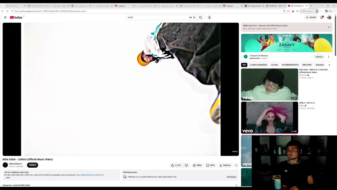Click Otevřít panel for chat replay
This screenshot has height=190, width=337.
[231, 177]
